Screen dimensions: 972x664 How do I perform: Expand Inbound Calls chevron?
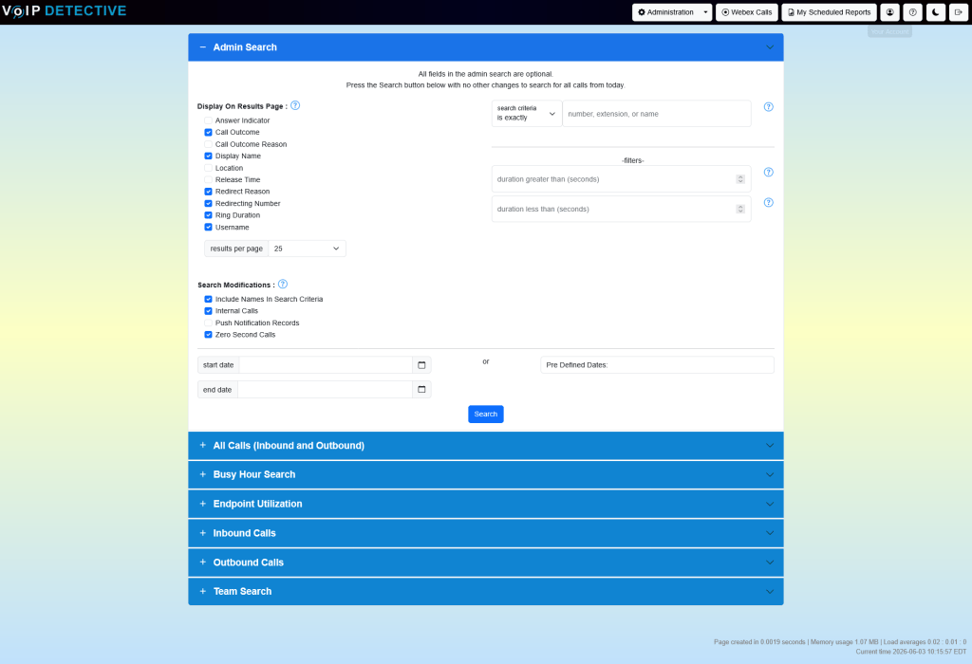[770, 533]
